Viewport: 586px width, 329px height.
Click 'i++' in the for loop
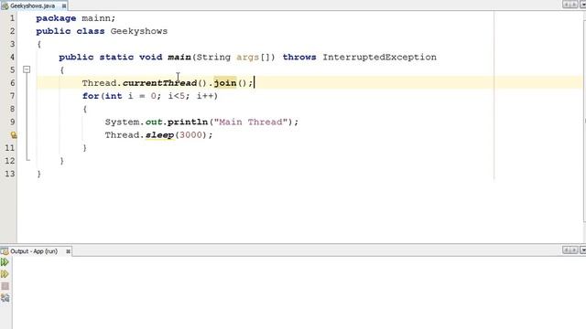(x=205, y=96)
